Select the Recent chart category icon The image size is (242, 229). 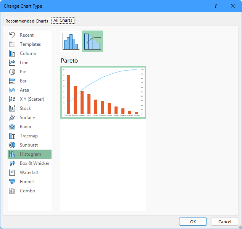(x=12, y=35)
